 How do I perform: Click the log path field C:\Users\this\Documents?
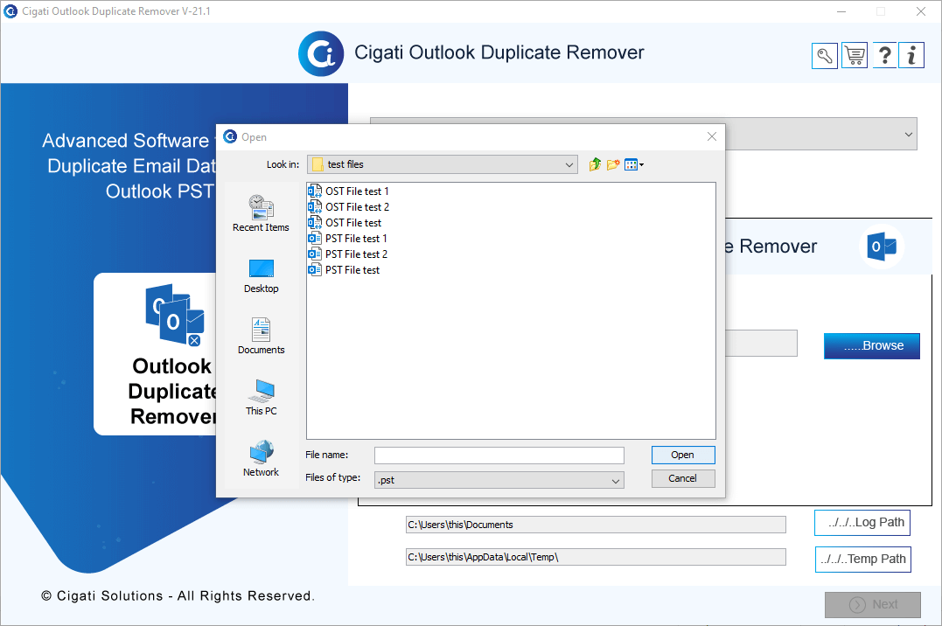(x=596, y=525)
